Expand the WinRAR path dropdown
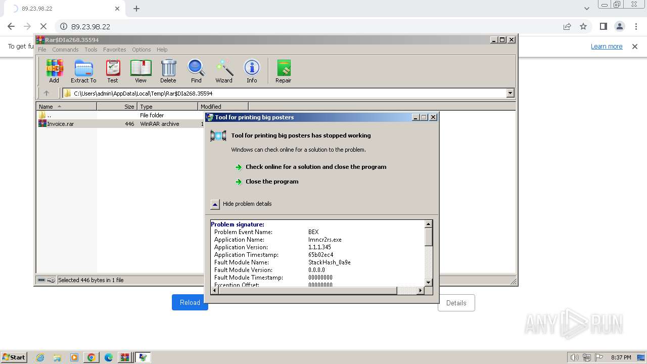Viewport: 647px width, 364px height. [x=510, y=93]
